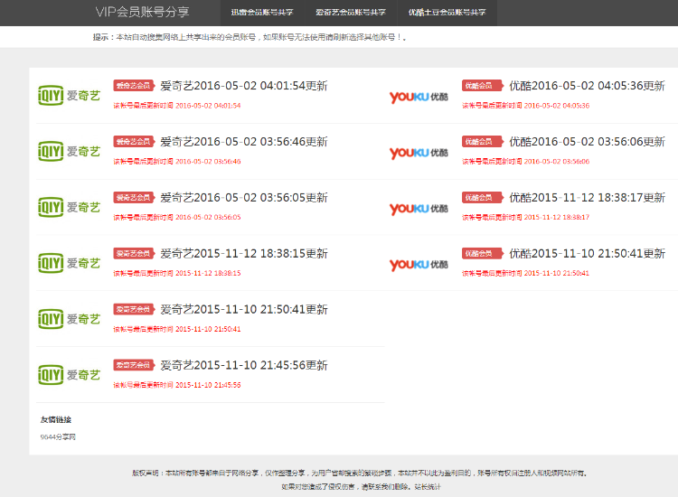Click Youku logo beside 2015-11-10 21:50:41 entry
678x497 pixels.
click(419, 265)
